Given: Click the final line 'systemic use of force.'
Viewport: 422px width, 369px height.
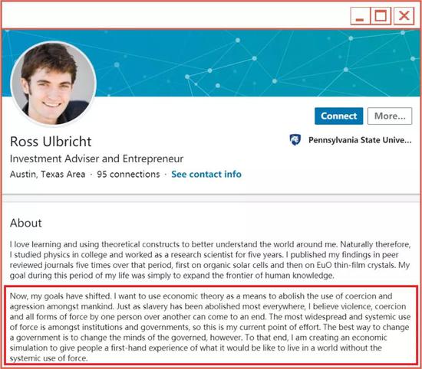Looking at the screenshot, I should coord(48,358).
